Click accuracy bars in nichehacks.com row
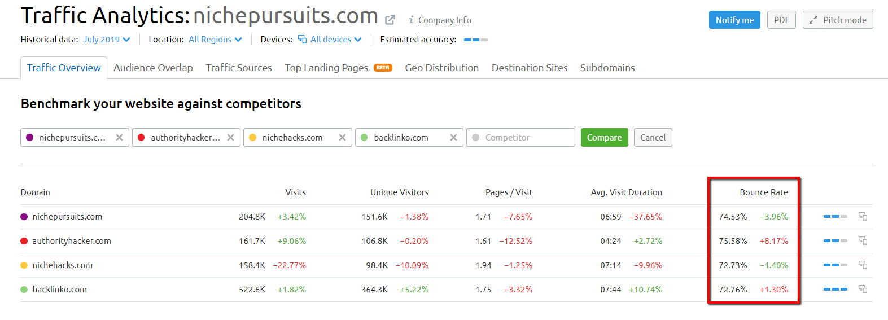The height and width of the screenshot is (320, 888). coord(835,265)
